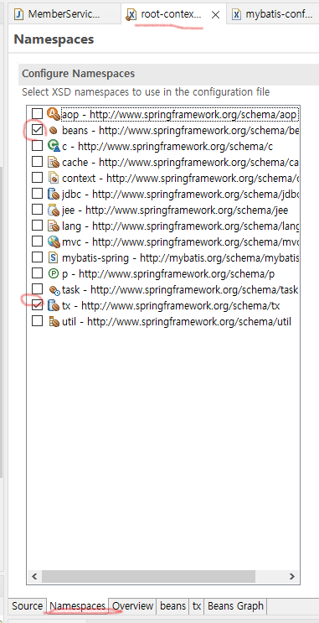
Task: Enable the jee namespace checkbox
Action: coord(37,210)
